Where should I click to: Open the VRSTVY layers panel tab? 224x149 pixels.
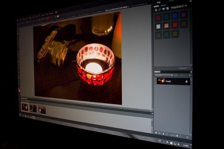tap(157, 72)
